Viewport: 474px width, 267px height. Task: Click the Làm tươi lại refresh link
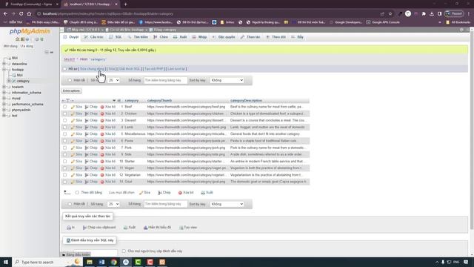coord(177,69)
